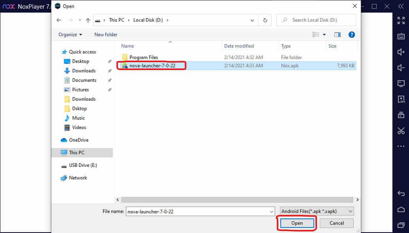Select This PC in navigation pane
409x233 pixels.
tap(82, 153)
